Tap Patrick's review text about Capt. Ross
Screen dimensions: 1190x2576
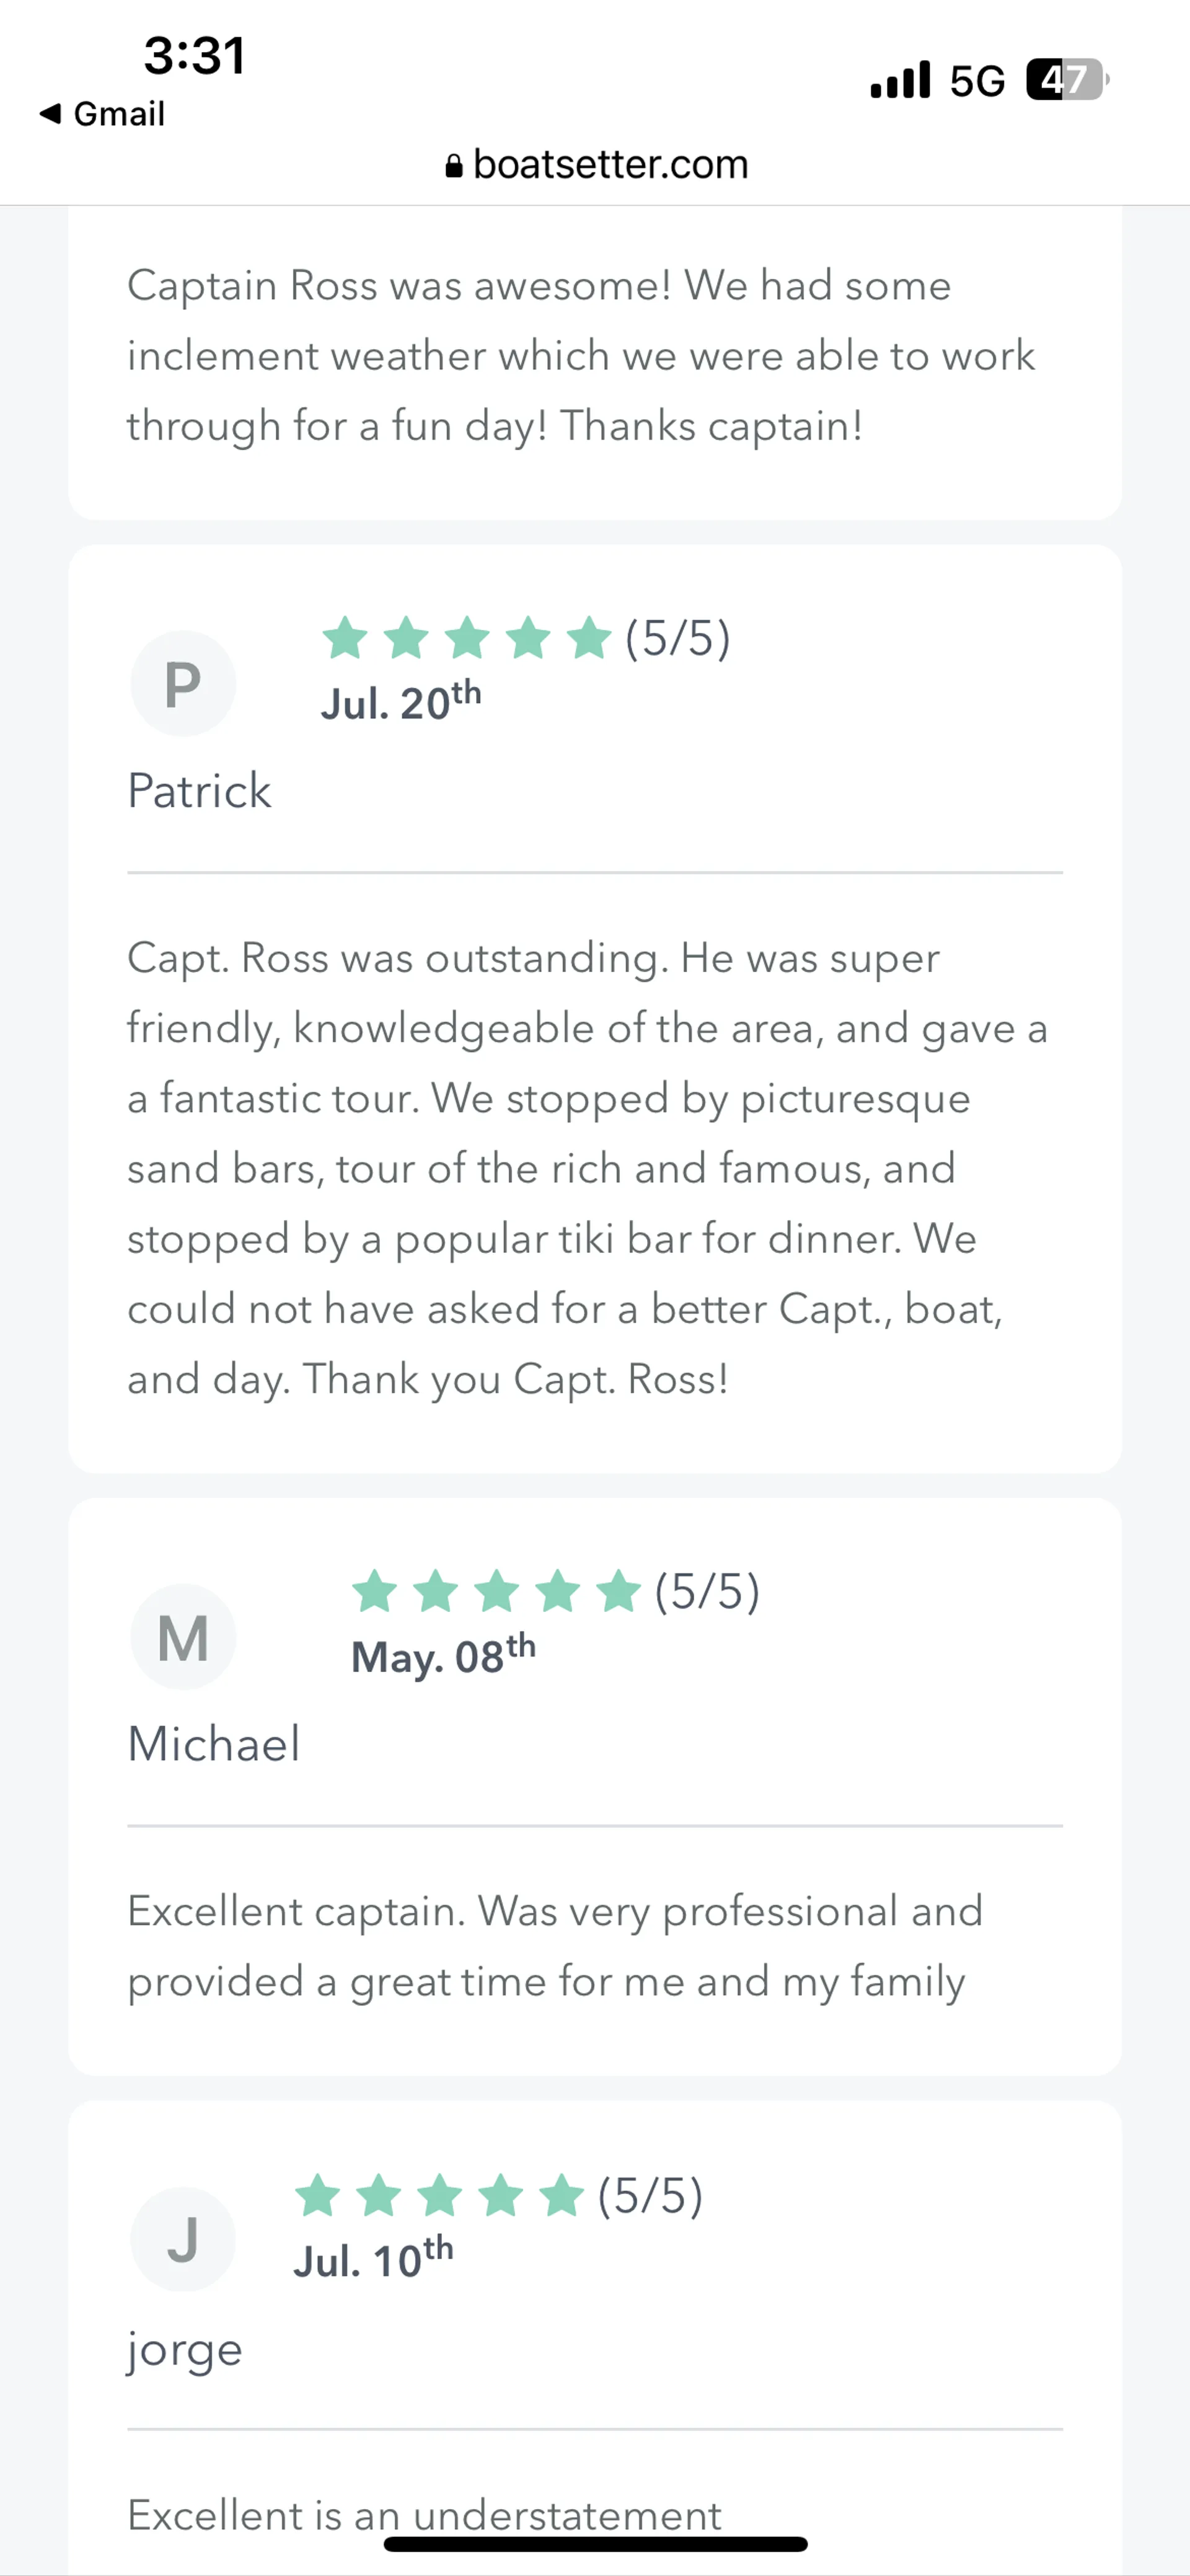click(587, 1168)
